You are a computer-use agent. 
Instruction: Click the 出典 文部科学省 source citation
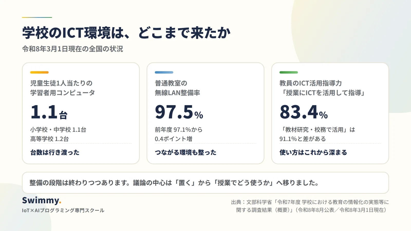tap(310, 206)
